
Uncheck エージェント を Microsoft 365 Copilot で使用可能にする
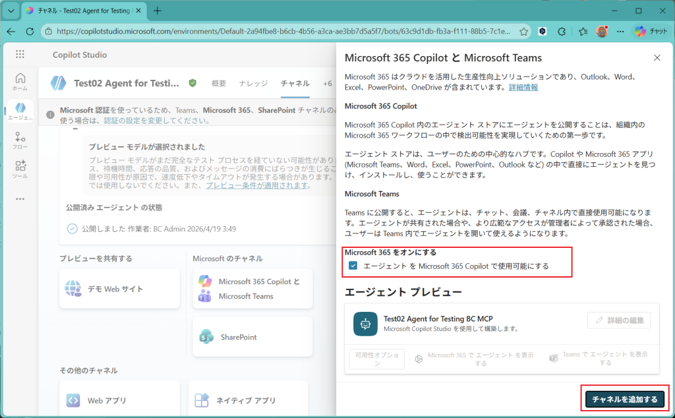(353, 266)
